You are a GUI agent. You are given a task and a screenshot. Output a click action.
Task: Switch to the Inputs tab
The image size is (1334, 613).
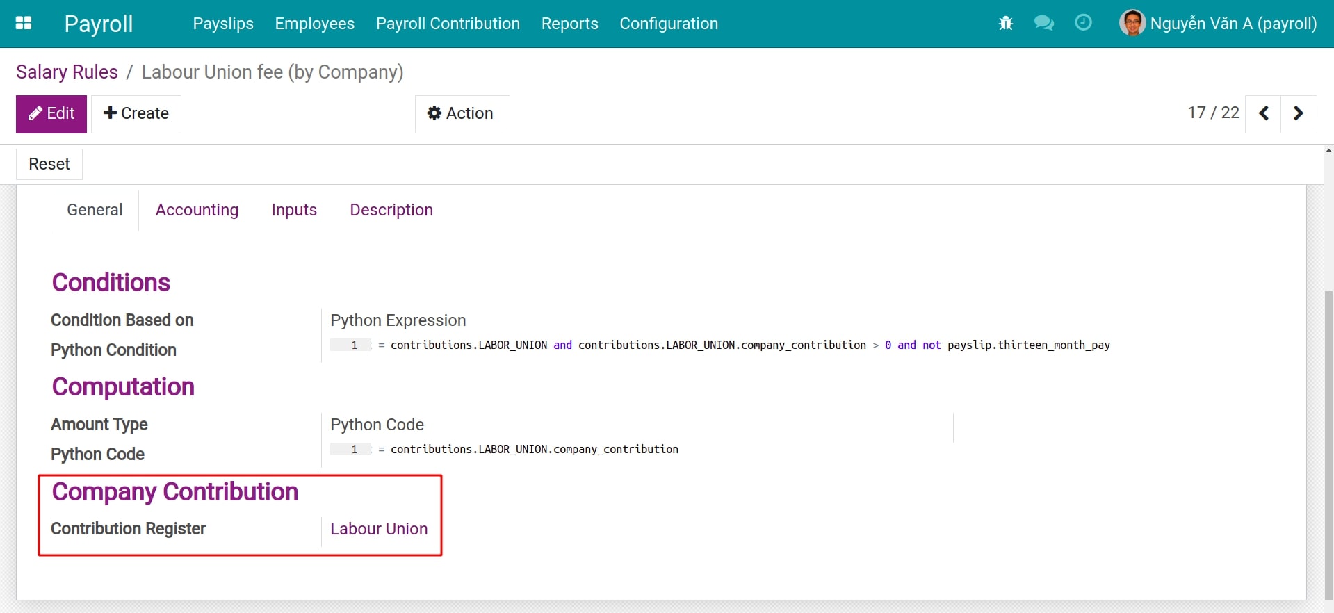pos(294,210)
